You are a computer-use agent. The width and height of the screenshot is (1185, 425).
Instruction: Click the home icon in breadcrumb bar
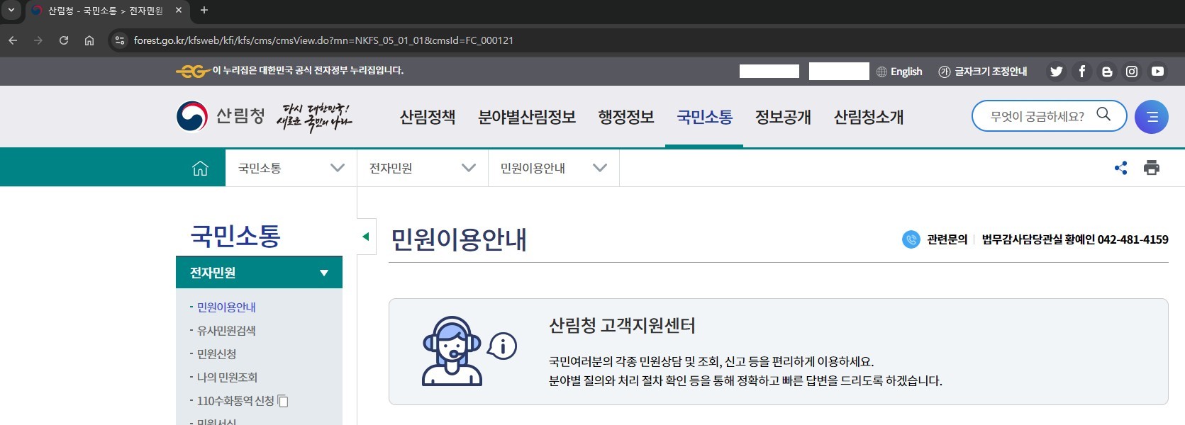pos(200,168)
